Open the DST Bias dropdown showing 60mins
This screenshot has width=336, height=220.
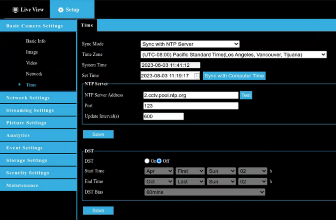[x=205, y=192]
